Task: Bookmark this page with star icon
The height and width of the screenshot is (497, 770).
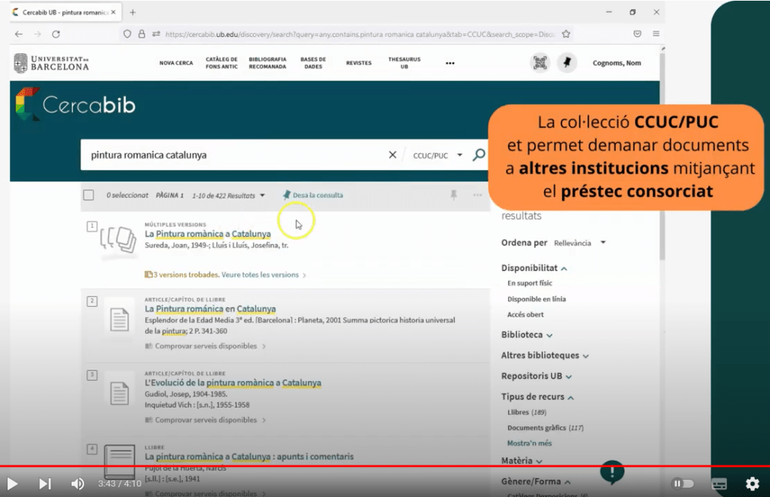Action: [566, 34]
